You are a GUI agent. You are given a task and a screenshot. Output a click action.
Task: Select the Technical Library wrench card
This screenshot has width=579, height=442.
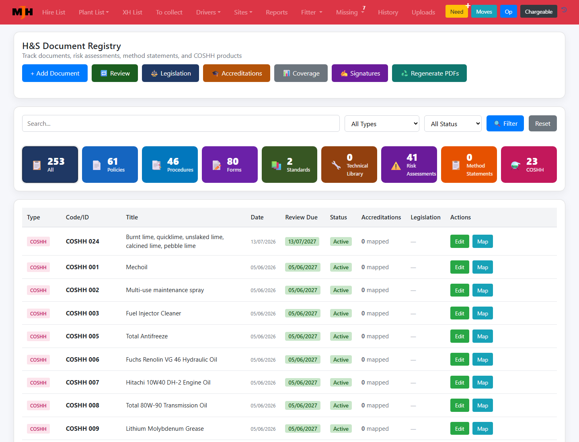[x=349, y=165]
